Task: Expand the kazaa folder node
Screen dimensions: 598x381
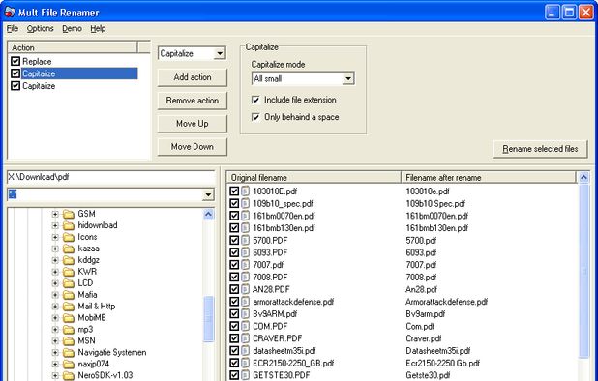Action: coord(55,249)
